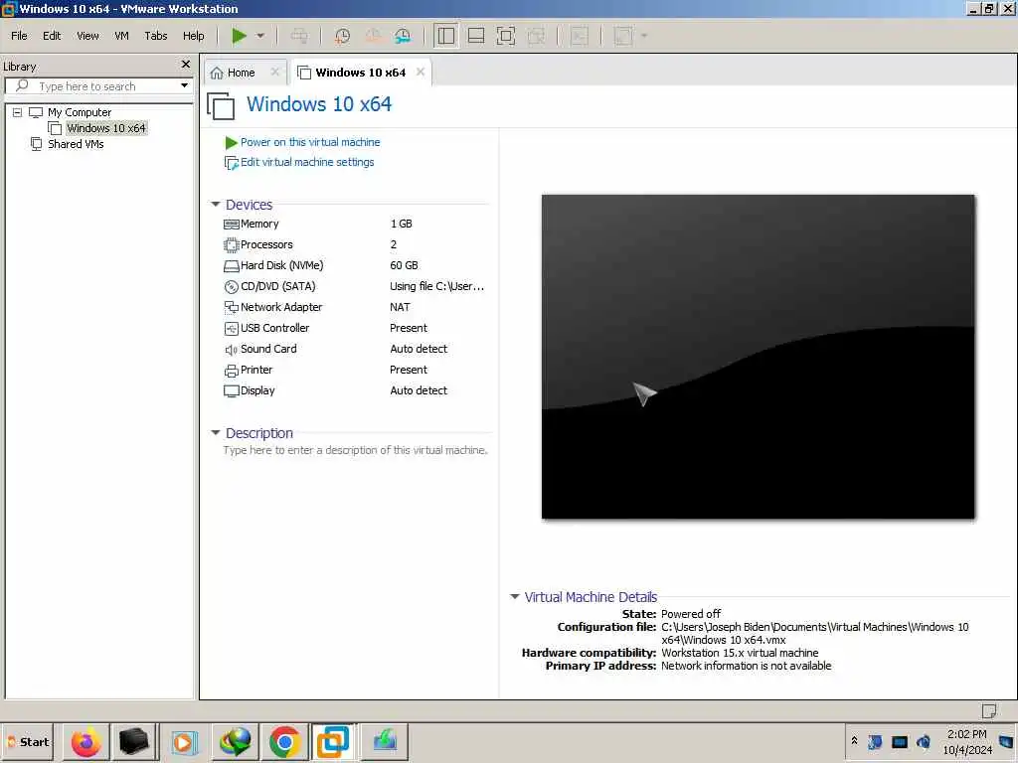Click Edit virtual machine settings
Viewport: 1018px width, 763px height.
[x=307, y=162]
